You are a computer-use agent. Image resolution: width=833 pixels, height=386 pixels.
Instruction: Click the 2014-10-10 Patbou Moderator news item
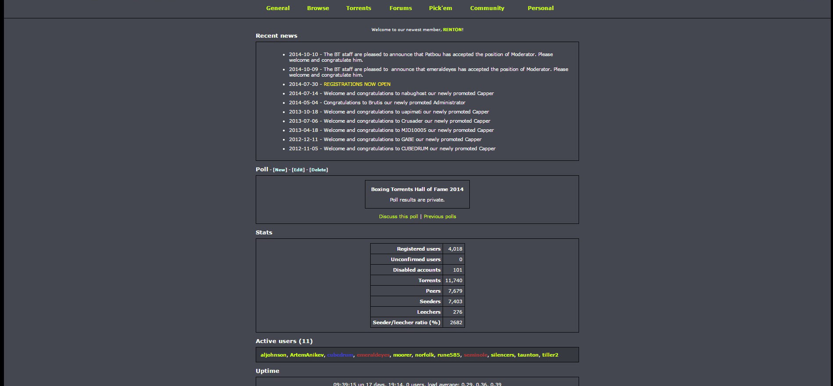click(x=421, y=57)
